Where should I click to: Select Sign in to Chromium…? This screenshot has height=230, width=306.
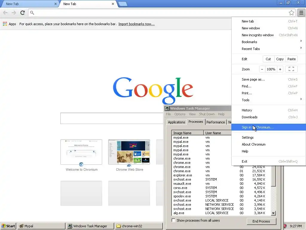tap(269, 127)
